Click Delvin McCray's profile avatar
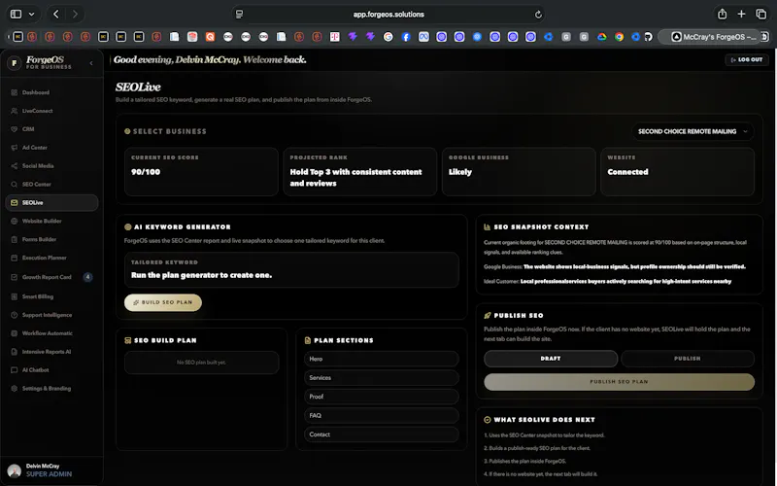Image resolution: width=777 pixels, height=486 pixels. click(15, 470)
